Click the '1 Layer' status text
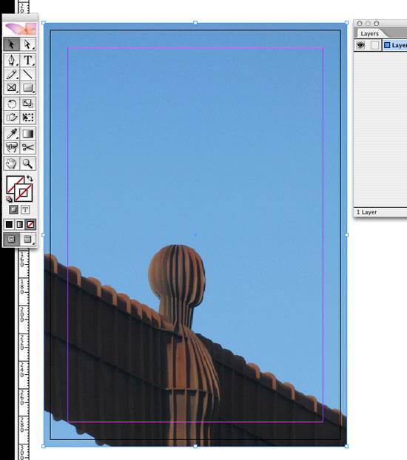407x460 pixels. pos(367,212)
